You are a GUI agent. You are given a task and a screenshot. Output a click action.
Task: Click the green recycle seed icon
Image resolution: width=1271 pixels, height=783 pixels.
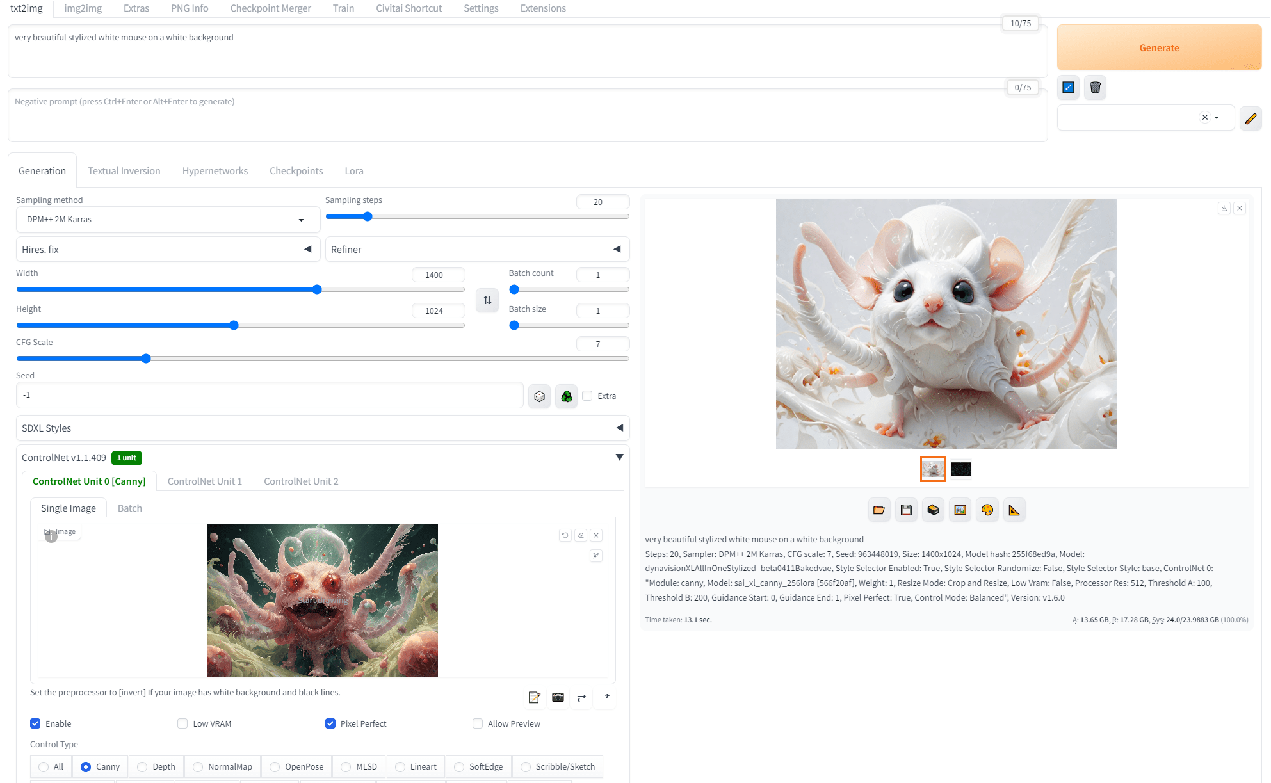(567, 396)
